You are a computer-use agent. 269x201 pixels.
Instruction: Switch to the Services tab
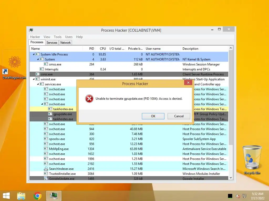52,43
